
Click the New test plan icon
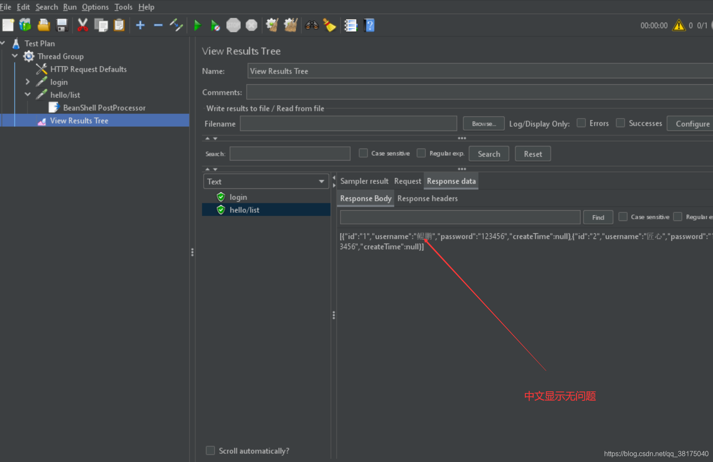pyautogui.click(x=8, y=25)
